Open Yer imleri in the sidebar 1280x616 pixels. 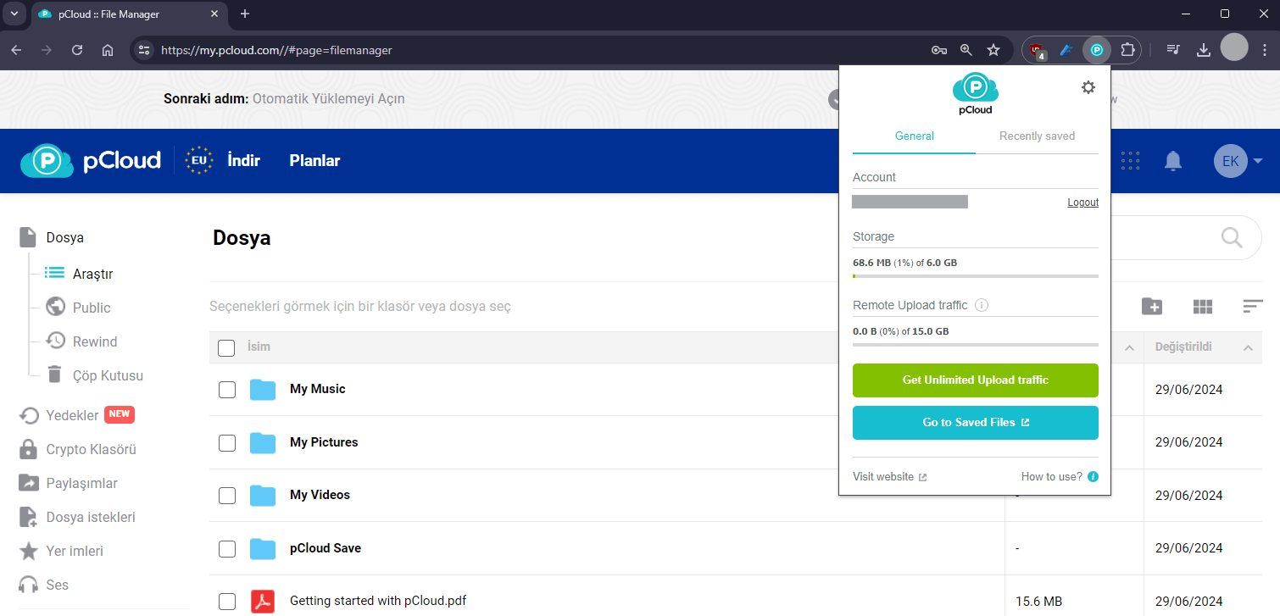tap(61, 551)
